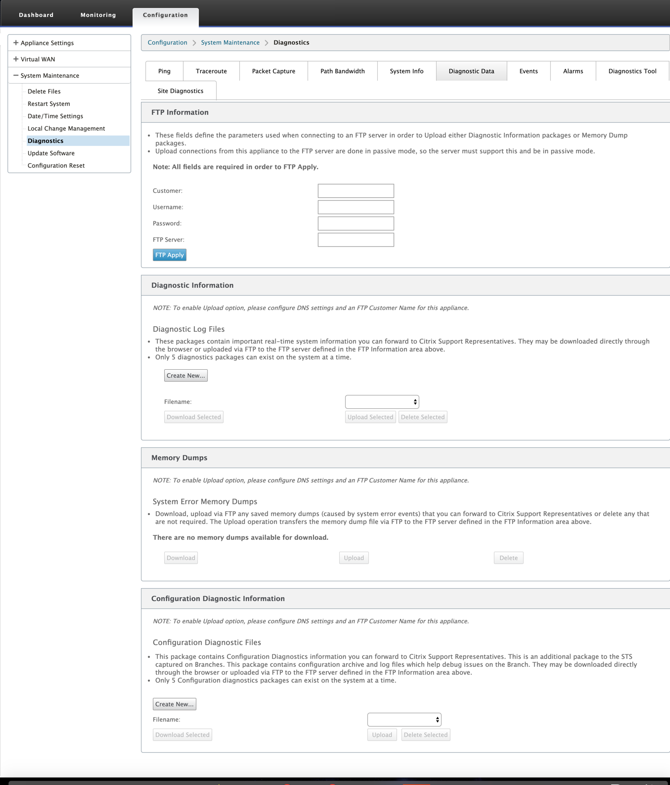Select the Monitoring top tab
This screenshot has height=785, width=670.
point(98,15)
